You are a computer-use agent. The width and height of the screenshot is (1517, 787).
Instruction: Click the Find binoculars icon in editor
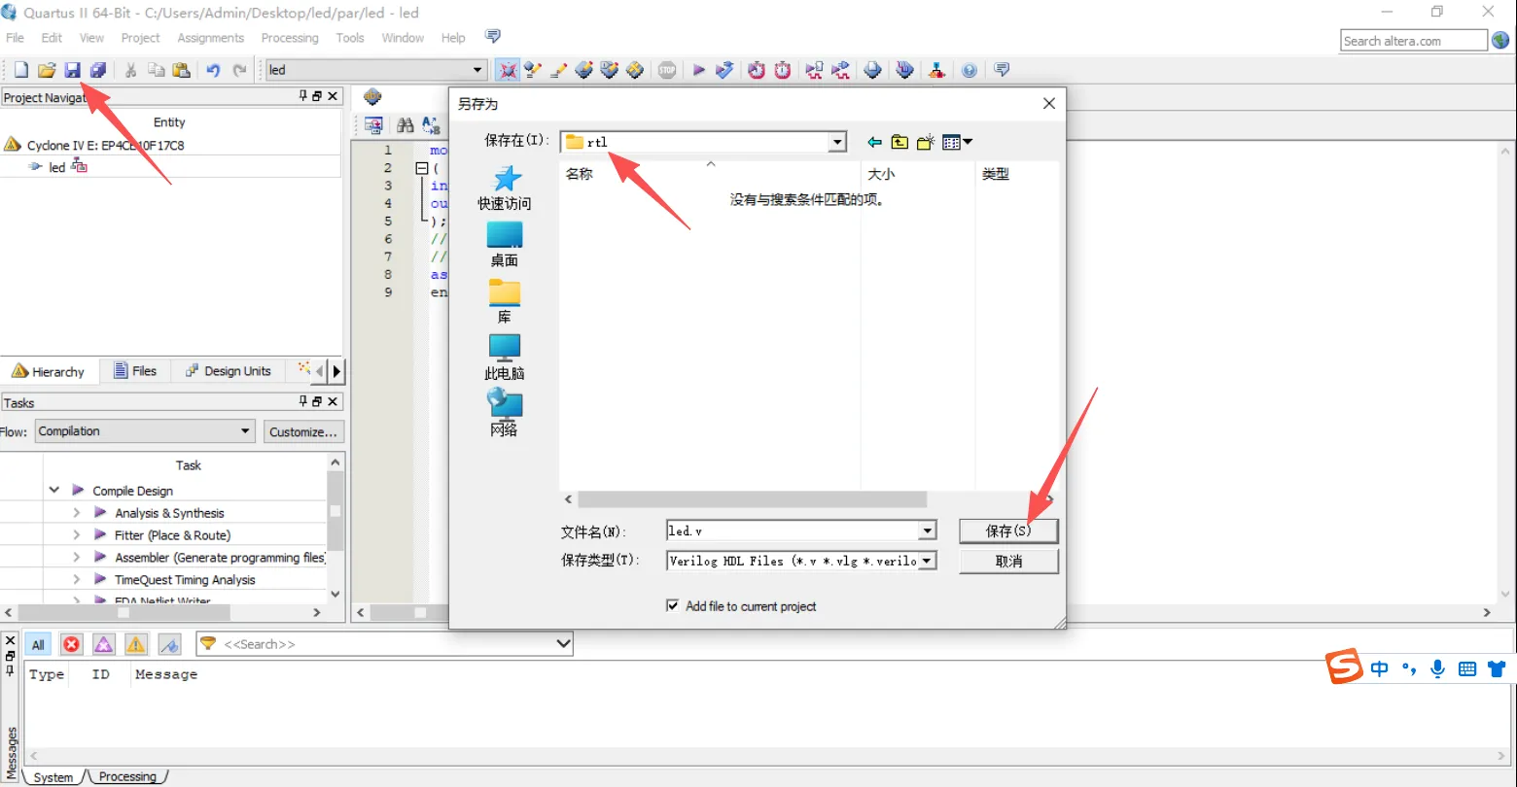[x=406, y=124]
